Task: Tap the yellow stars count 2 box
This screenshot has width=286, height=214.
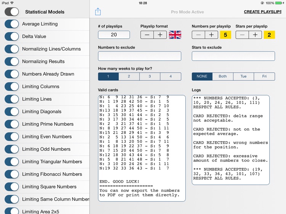Action: pos(269,35)
